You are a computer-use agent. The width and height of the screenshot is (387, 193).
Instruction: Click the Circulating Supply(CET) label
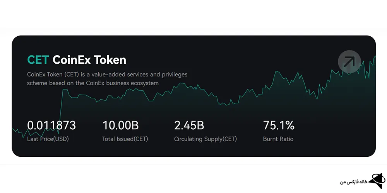pyautogui.click(x=205, y=139)
